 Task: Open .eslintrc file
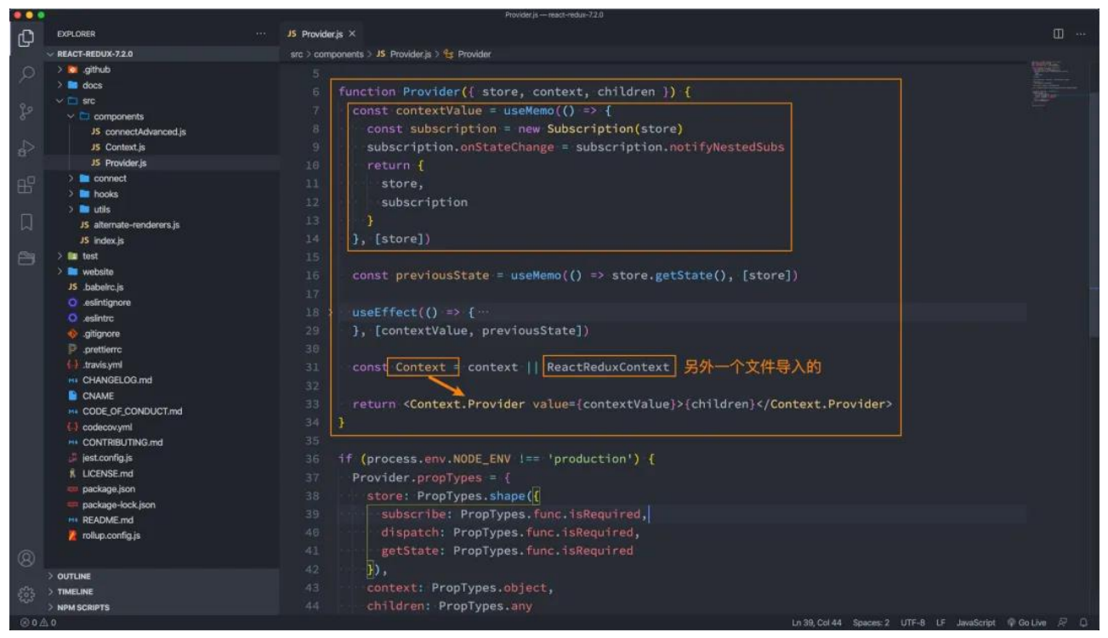(x=163, y=318)
